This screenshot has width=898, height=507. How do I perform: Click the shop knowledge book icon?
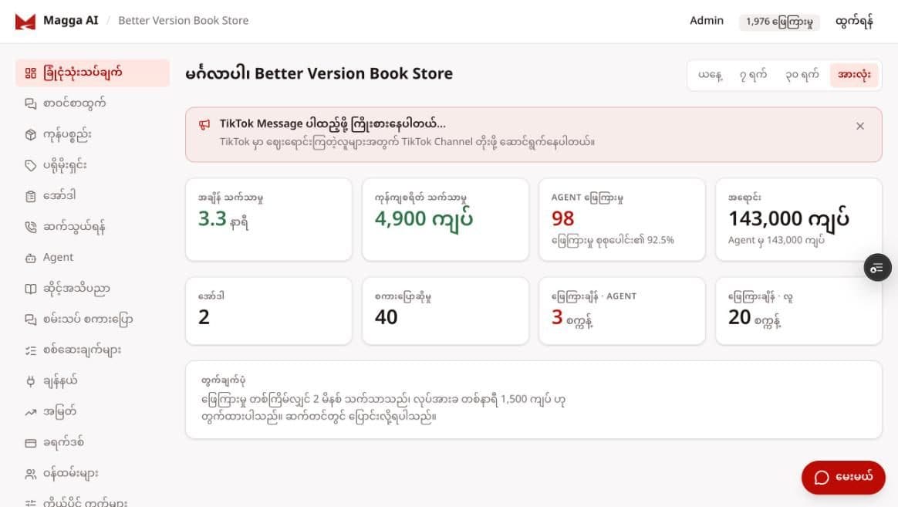(x=30, y=289)
